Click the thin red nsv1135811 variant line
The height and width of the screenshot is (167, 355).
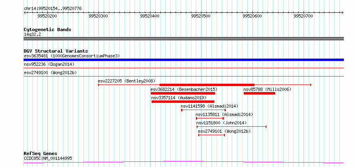[210, 118]
